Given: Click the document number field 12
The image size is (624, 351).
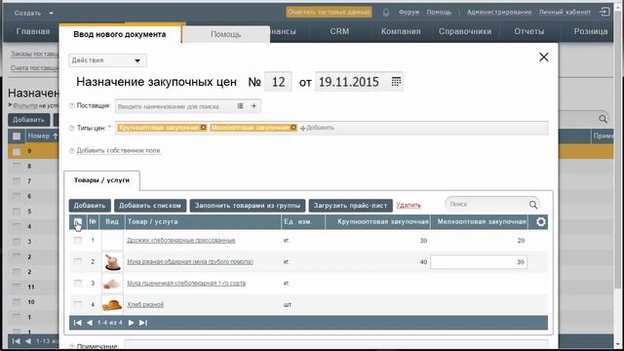Looking at the screenshot, I should coord(278,82).
